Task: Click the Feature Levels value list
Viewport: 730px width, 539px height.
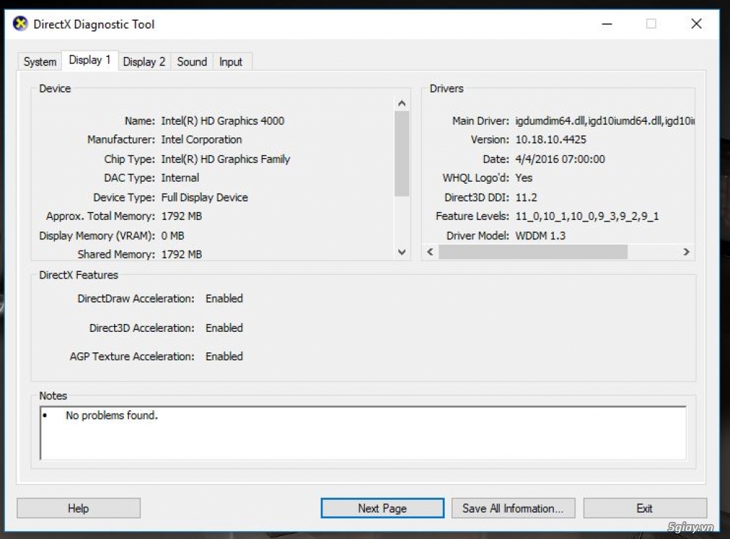Action: (x=587, y=216)
